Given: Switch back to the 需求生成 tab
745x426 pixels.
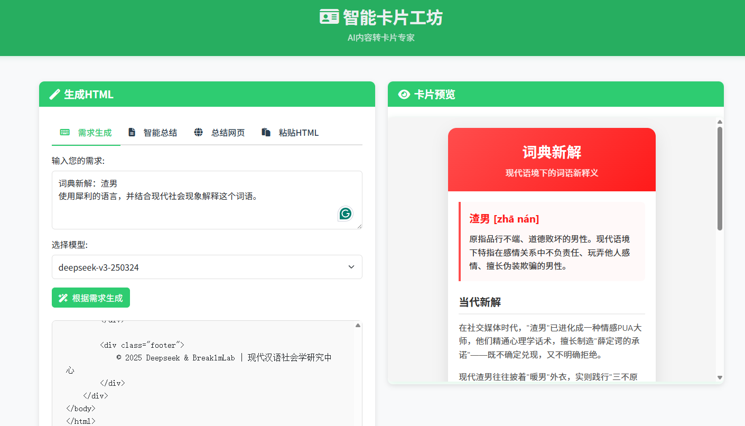Looking at the screenshot, I should tap(95, 132).
